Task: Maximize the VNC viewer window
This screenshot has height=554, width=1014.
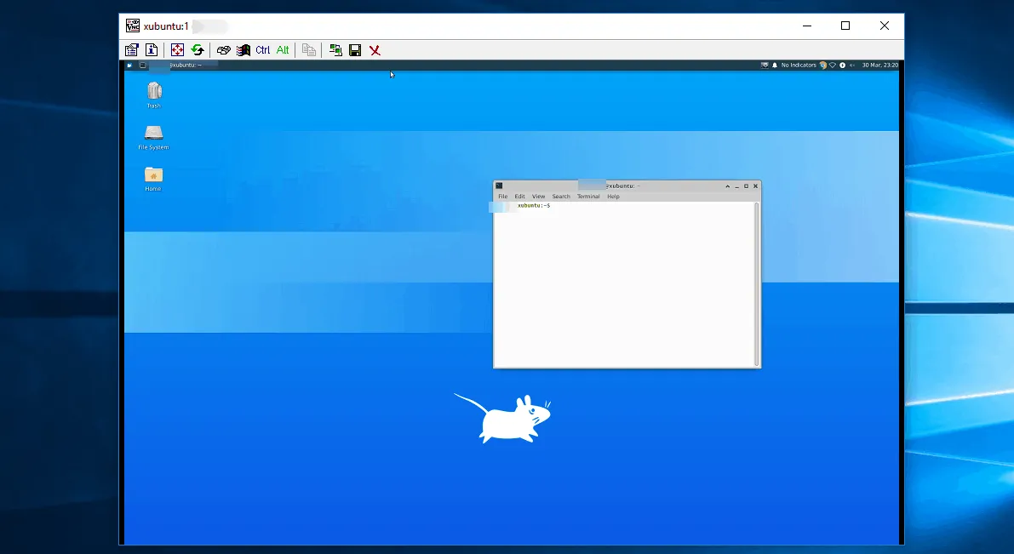Action: point(845,26)
